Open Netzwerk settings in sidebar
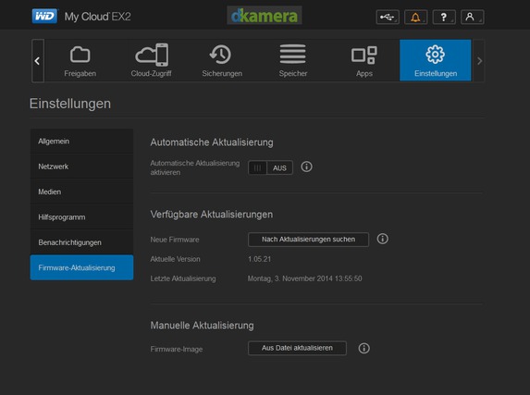 [x=81, y=167]
